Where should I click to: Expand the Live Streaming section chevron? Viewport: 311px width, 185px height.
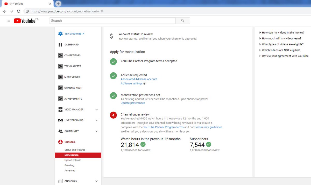point(96,120)
